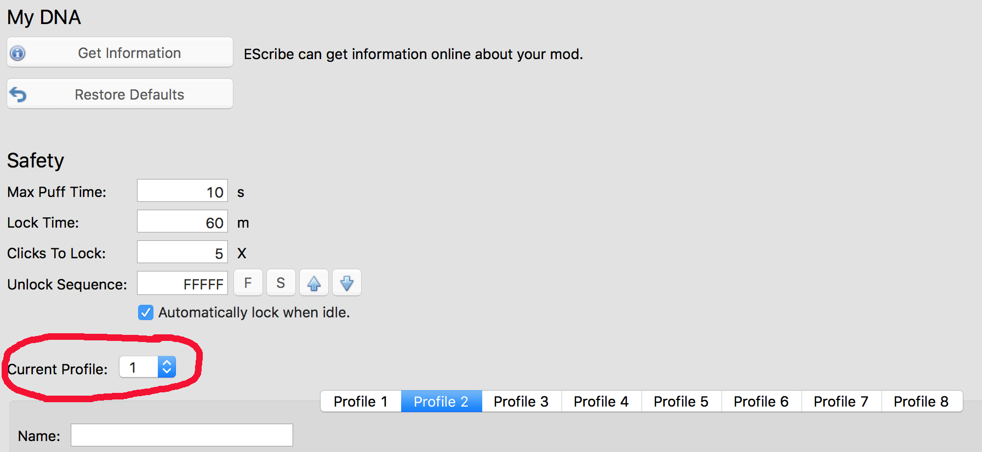Open the Profile 3 tab
This screenshot has width=982, height=452.
521,402
